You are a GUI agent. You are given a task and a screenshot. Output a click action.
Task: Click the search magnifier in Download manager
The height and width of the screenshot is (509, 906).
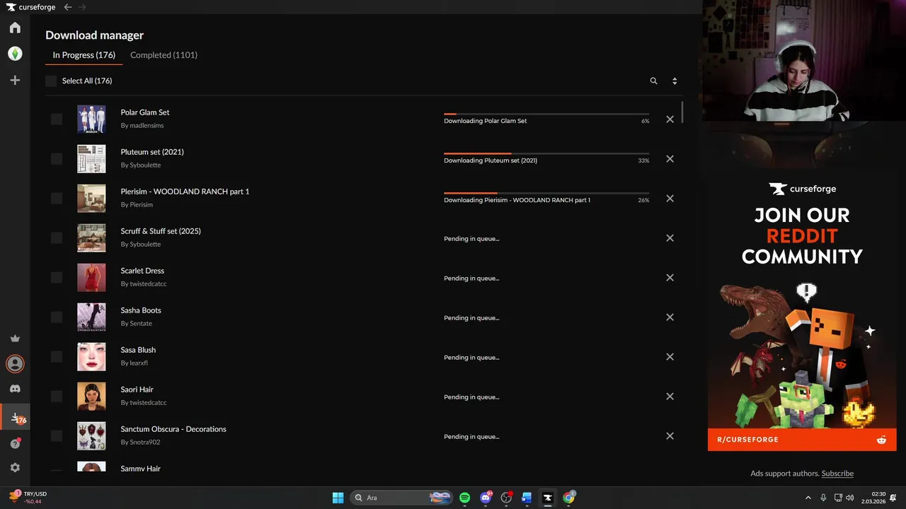tap(654, 81)
